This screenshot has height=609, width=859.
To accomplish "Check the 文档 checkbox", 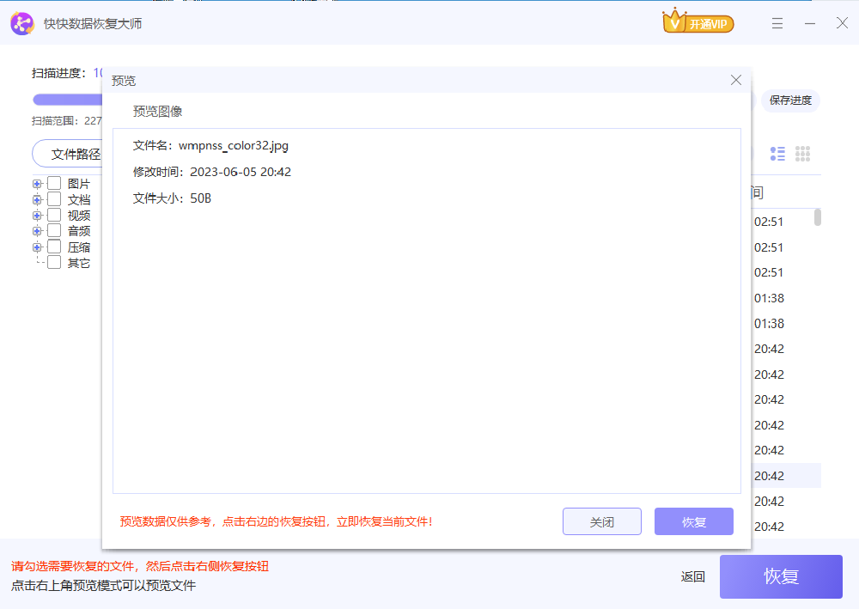I will click(x=53, y=198).
